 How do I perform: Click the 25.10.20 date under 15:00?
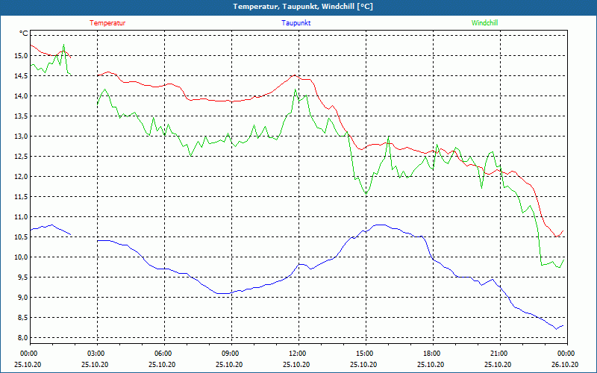coord(363,364)
